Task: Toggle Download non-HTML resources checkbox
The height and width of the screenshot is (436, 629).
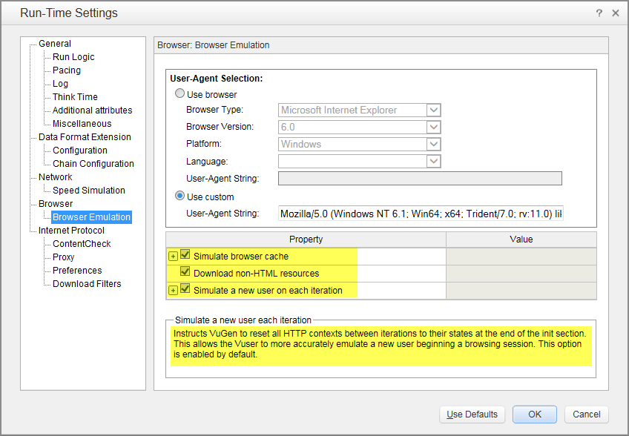Action: point(185,273)
